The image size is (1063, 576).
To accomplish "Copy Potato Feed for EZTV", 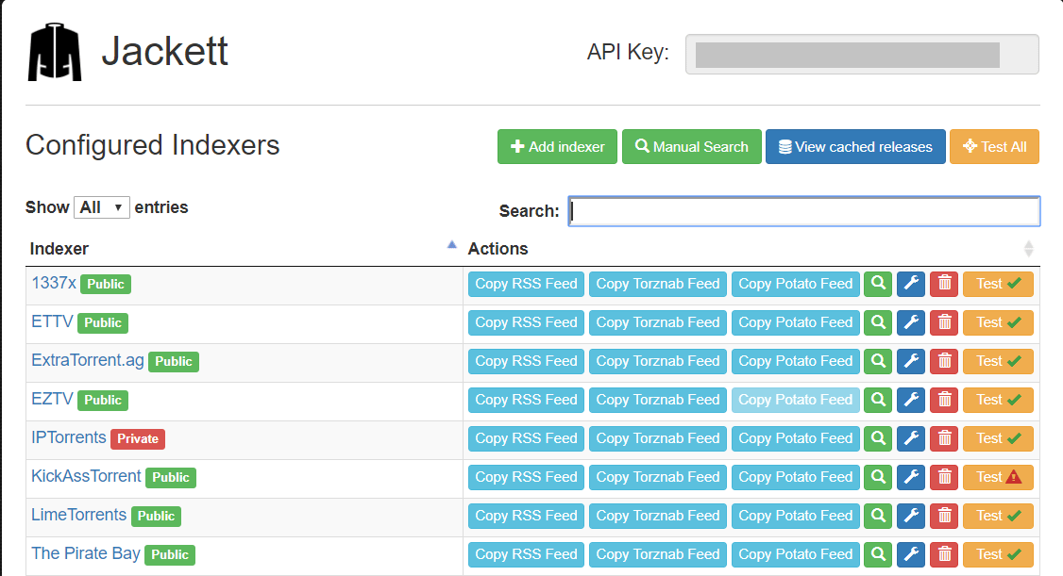I will (795, 400).
